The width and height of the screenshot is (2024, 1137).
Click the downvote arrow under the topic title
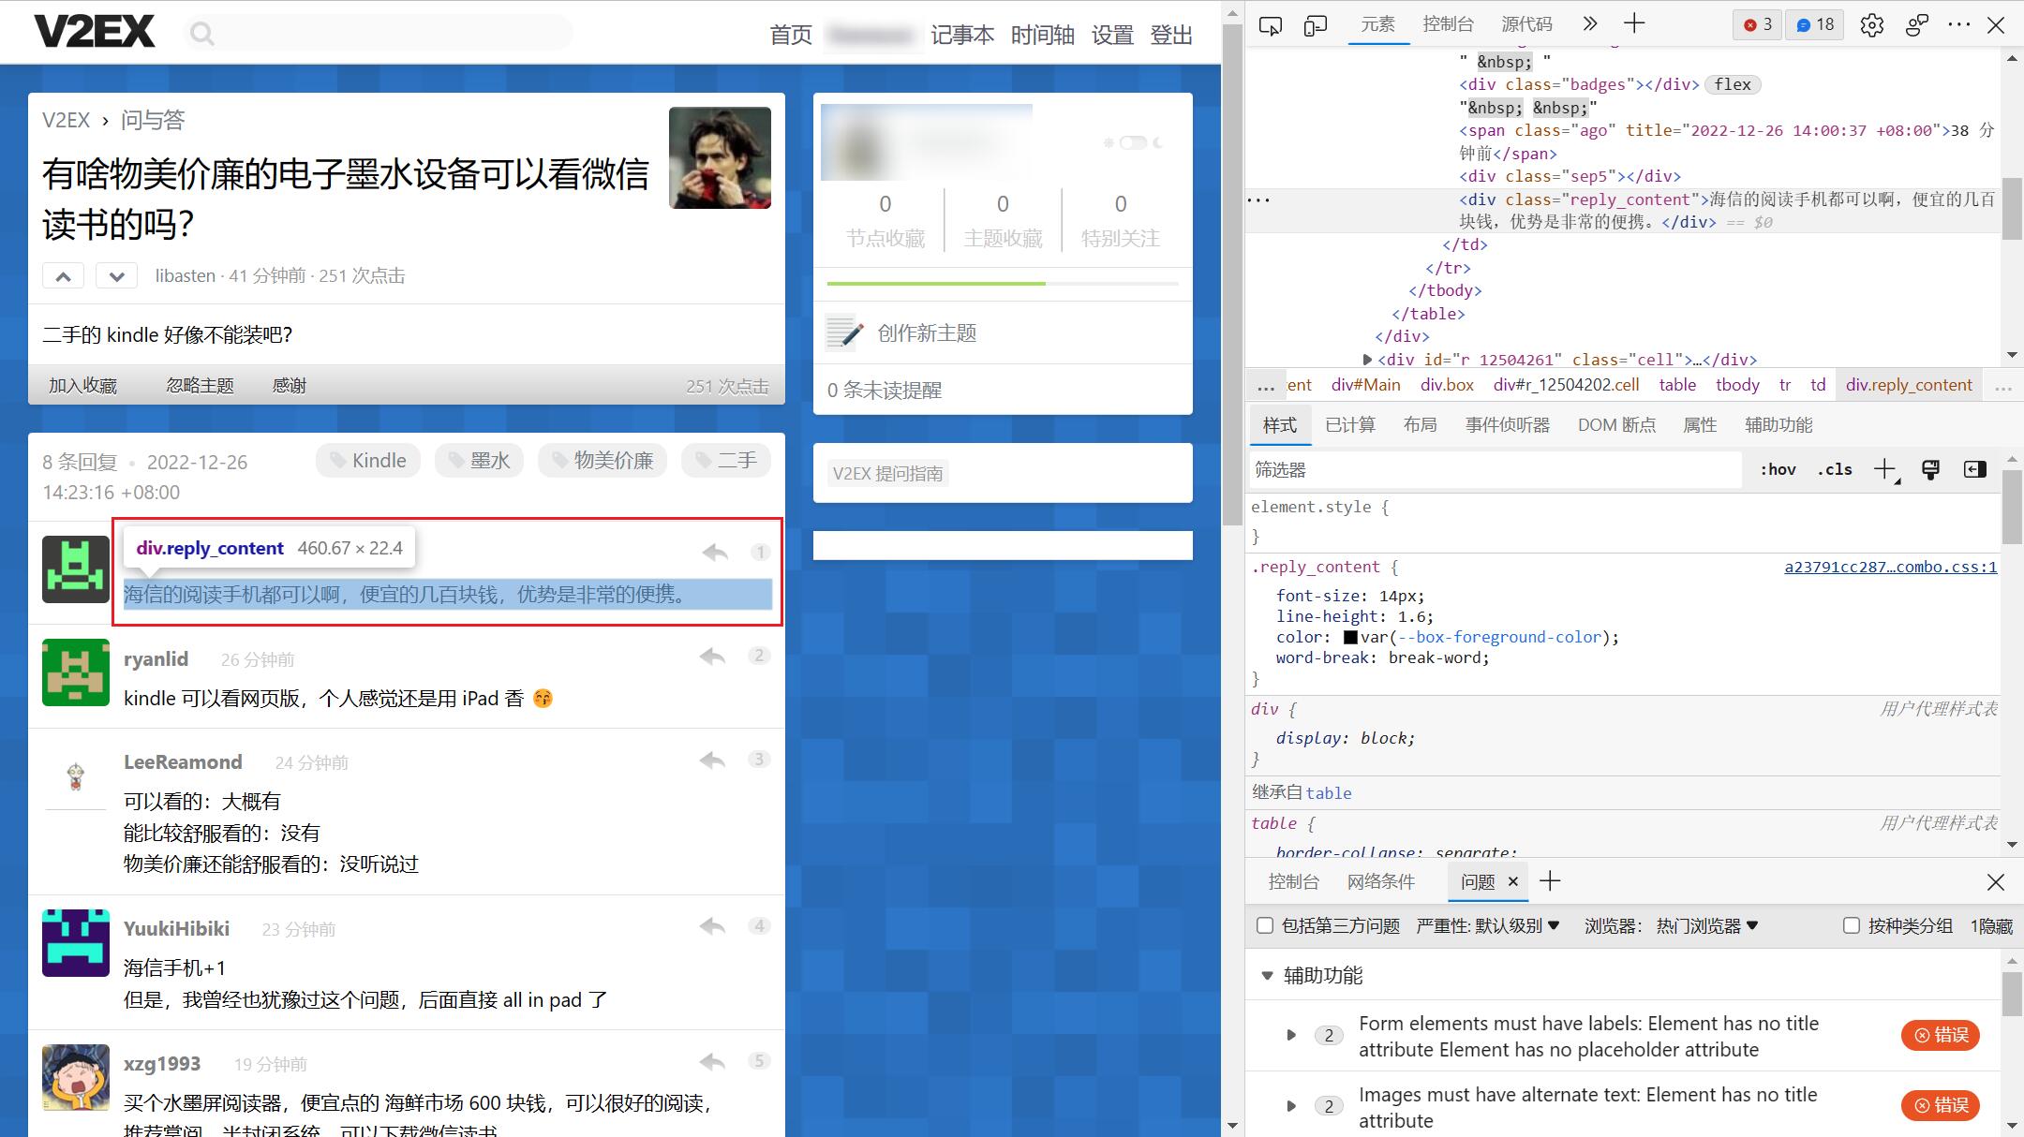click(116, 276)
